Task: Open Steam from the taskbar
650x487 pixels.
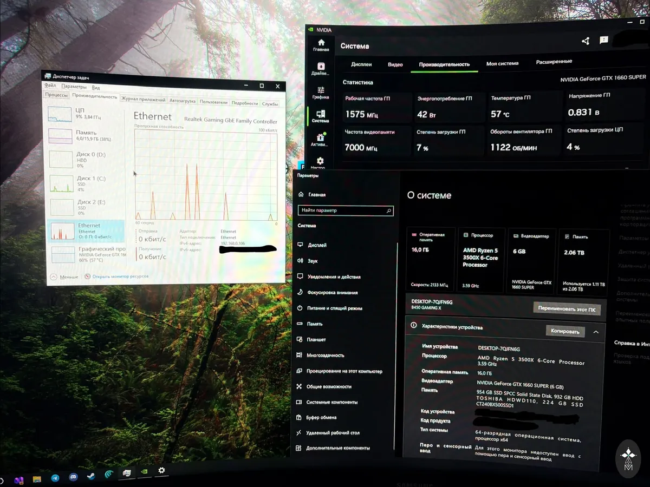Action: coord(91,477)
